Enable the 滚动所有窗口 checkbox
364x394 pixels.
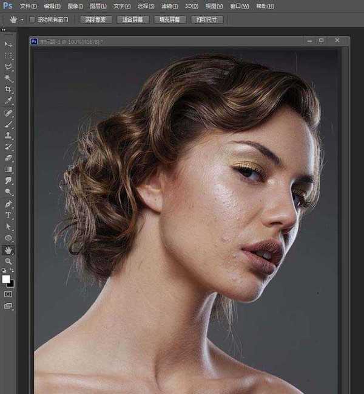(33, 19)
